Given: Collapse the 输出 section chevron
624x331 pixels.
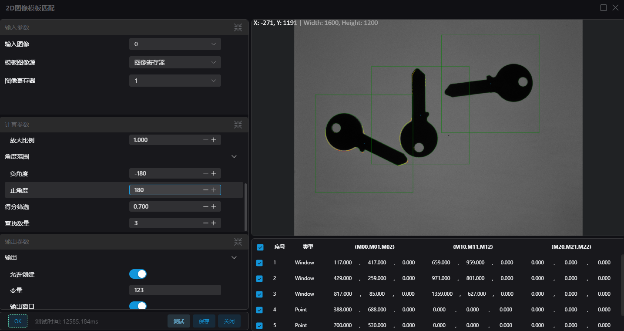Looking at the screenshot, I should point(234,257).
